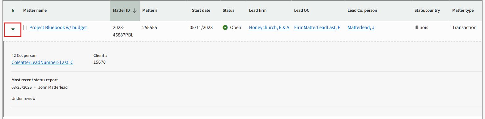The height and width of the screenshot is (119, 485).
Task: Click the document icon beside Project Bluebook
Action: point(25,28)
